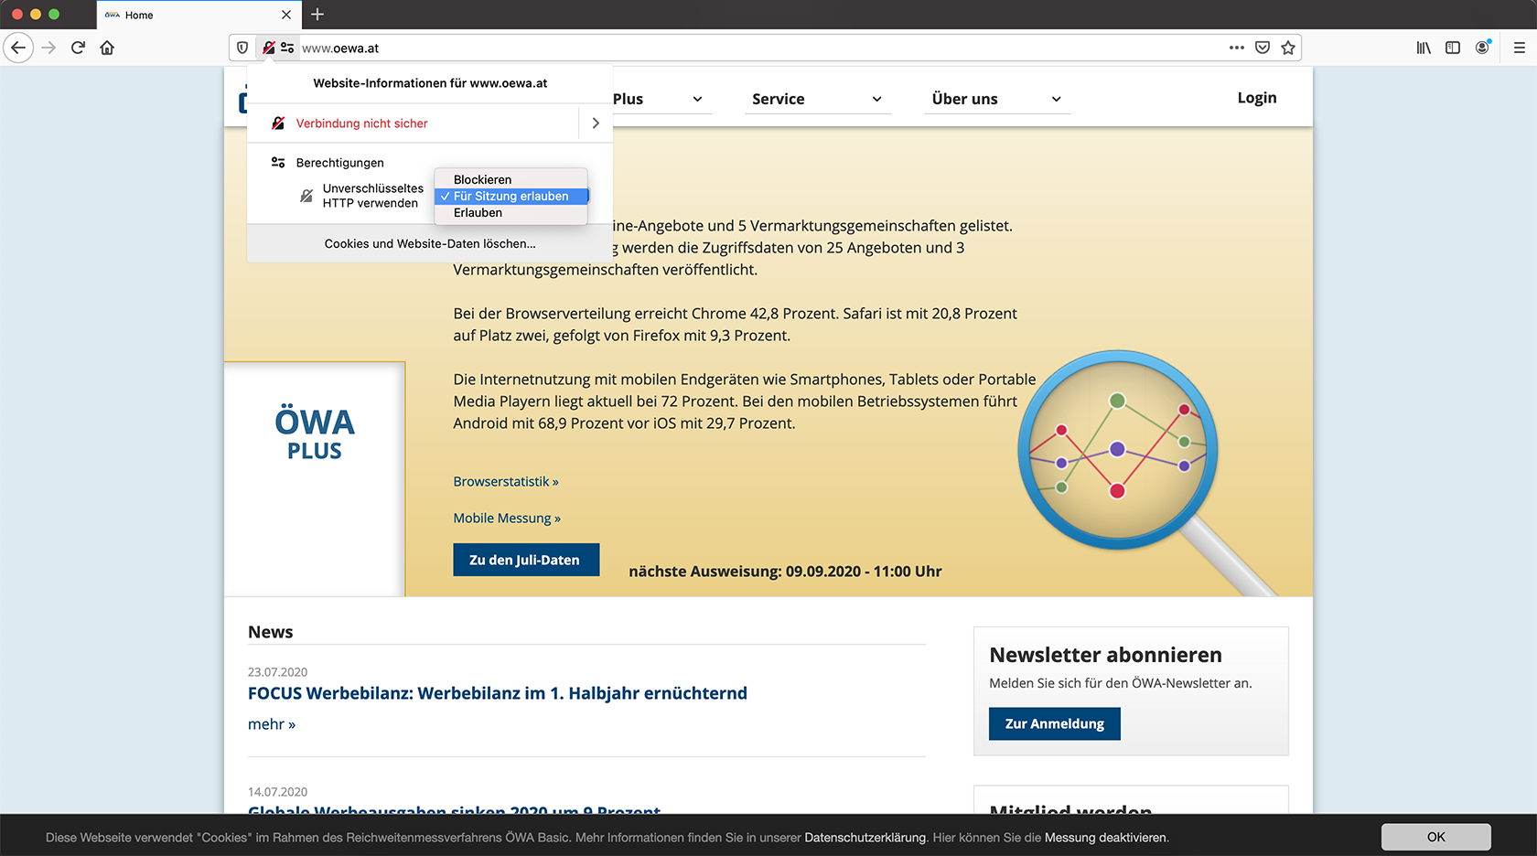This screenshot has width=1537, height=856.
Task: Open Firefox account icon
Action: [x=1482, y=48]
